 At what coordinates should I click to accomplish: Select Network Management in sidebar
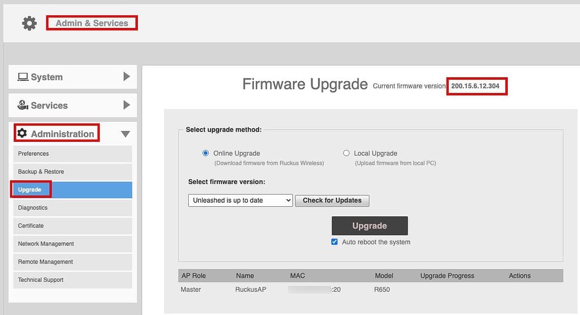coord(46,244)
